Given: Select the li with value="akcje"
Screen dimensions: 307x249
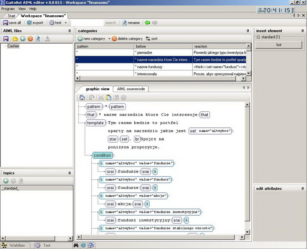Looking at the screenshot, I should [134, 196].
